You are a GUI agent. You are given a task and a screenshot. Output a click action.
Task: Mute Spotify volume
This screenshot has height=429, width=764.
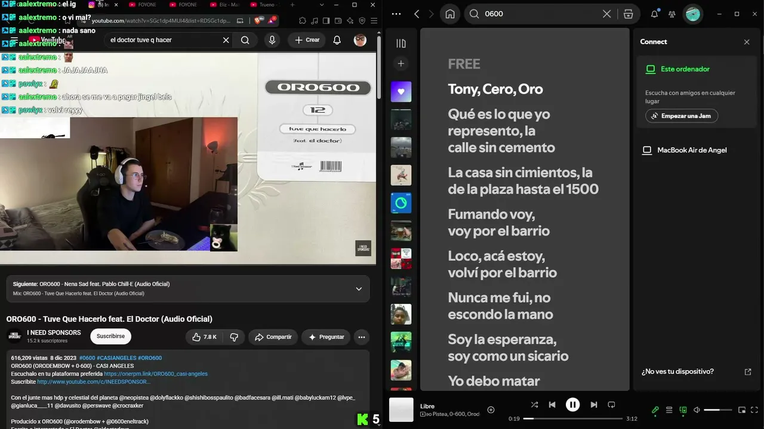click(x=697, y=410)
